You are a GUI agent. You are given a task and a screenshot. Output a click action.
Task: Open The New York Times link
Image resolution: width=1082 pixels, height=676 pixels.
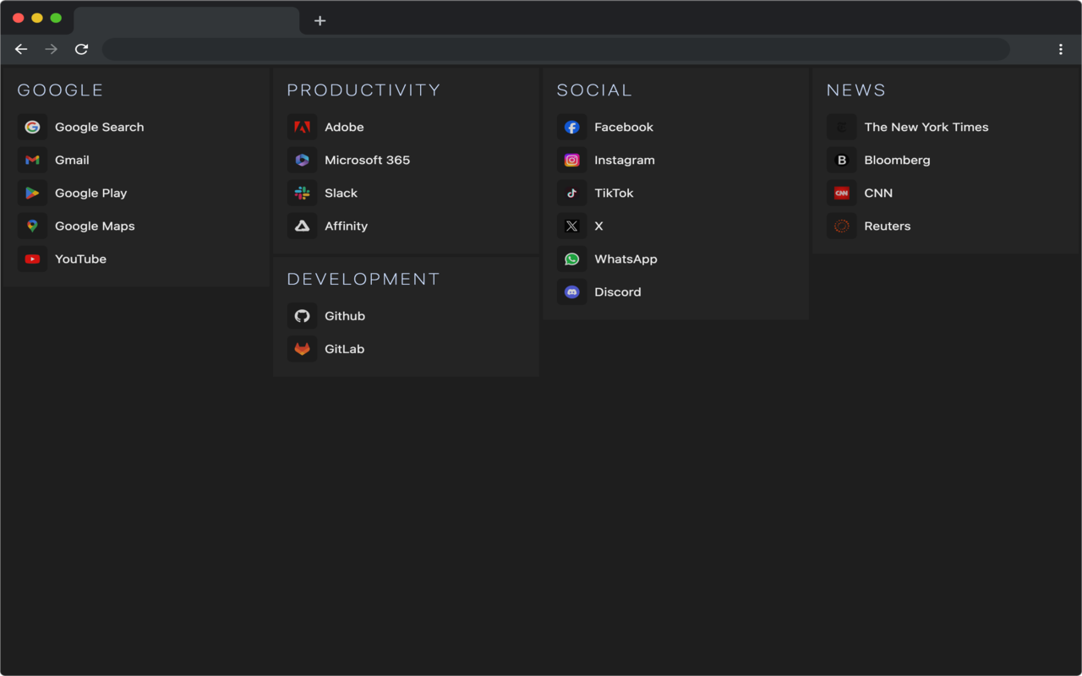point(926,128)
